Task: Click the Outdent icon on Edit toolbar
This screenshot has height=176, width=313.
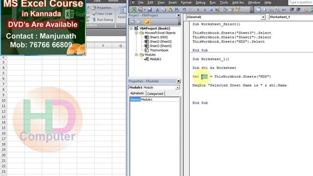Action: tap(298, 10)
